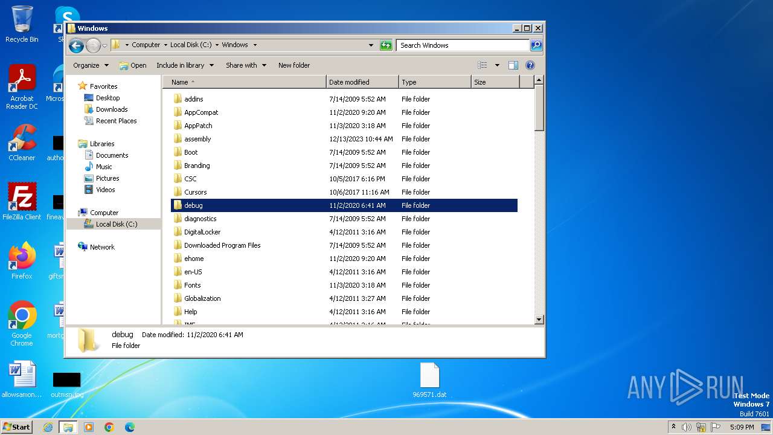Open Explorer help icon

[530, 65]
